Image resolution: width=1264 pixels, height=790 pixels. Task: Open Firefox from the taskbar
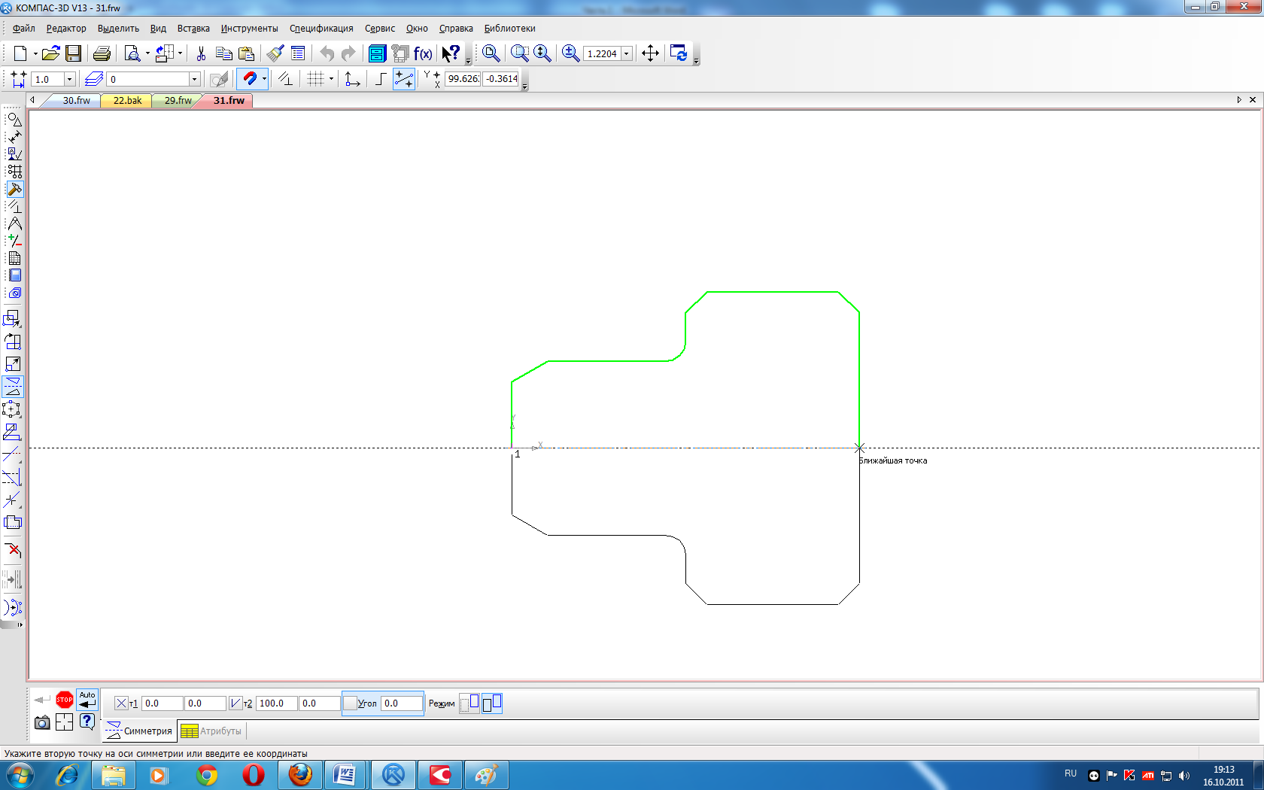click(300, 774)
